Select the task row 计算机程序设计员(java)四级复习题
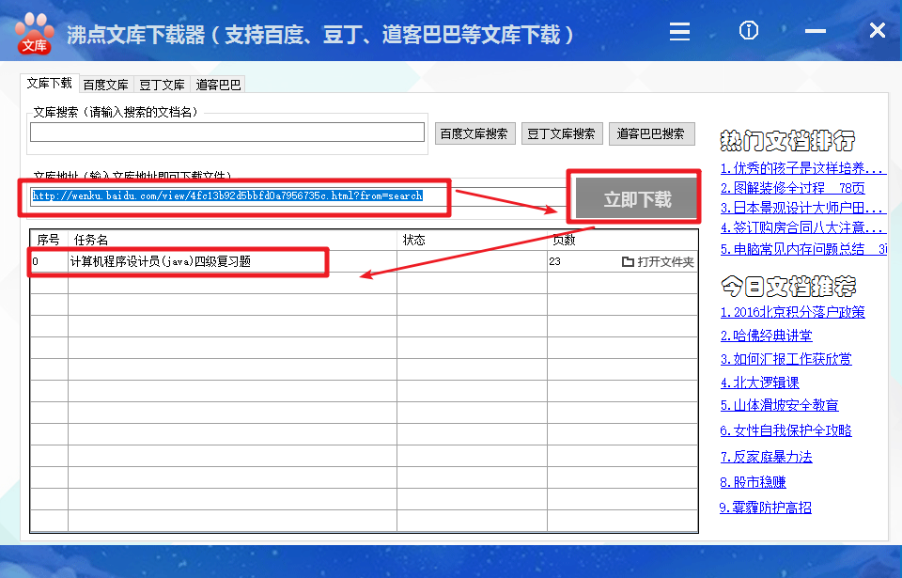Viewport: 902px width, 578px height. (x=364, y=261)
